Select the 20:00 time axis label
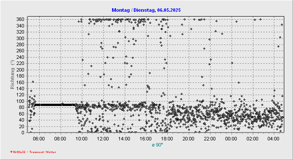The height and width of the screenshot is (160, 293). click(x=188, y=139)
